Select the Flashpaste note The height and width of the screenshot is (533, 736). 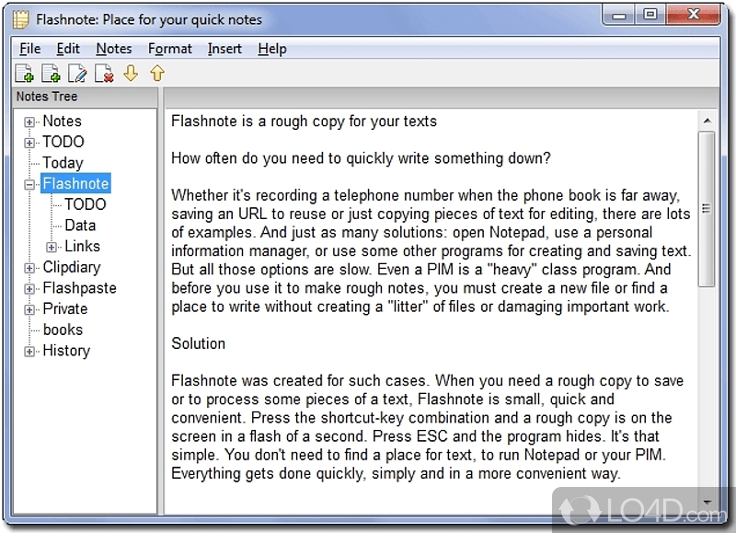(x=79, y=288)
